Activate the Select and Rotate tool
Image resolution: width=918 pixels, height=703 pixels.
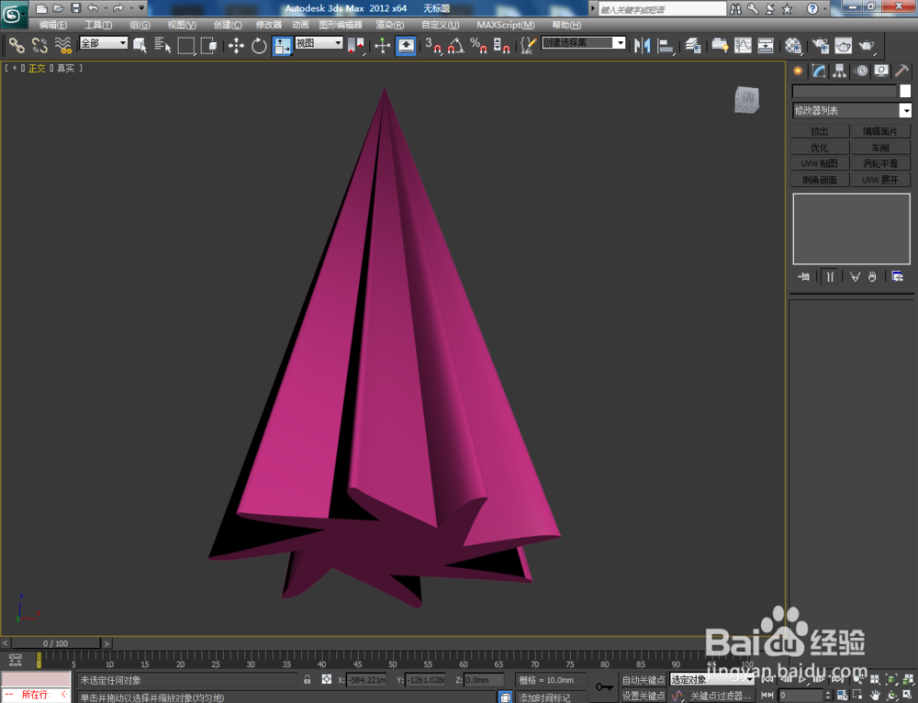coord(259,45)
